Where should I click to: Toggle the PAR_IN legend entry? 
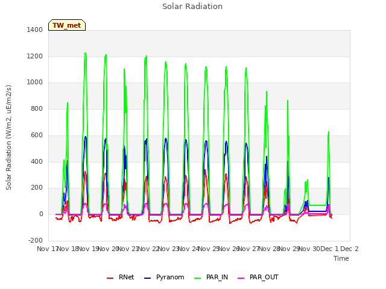click(x=211, y=277)
